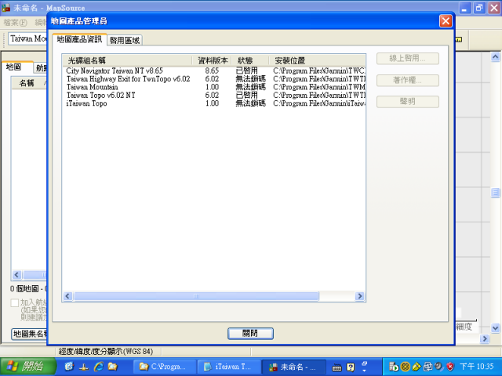
Task: Click the first system tray icon with green arrow
Action: 394,367
